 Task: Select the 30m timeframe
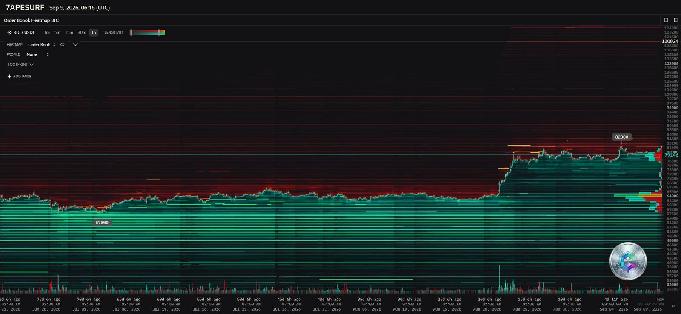82,32
